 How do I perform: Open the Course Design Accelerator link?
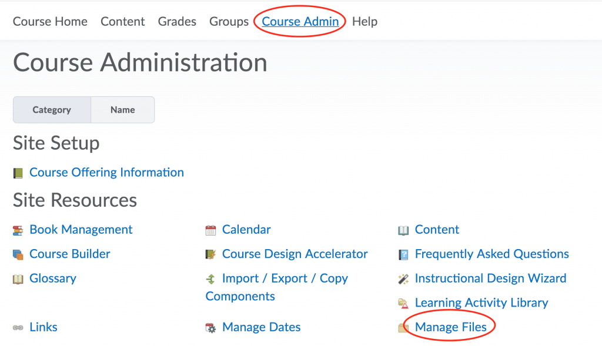[295, 254]
